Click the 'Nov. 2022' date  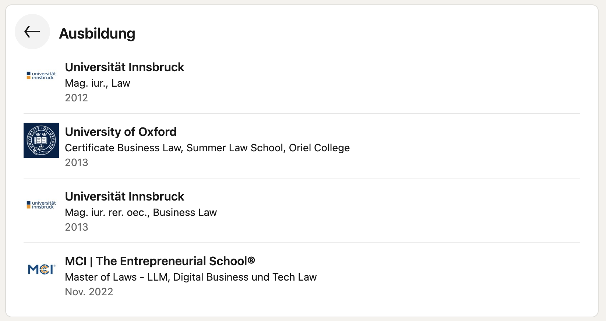89,292
